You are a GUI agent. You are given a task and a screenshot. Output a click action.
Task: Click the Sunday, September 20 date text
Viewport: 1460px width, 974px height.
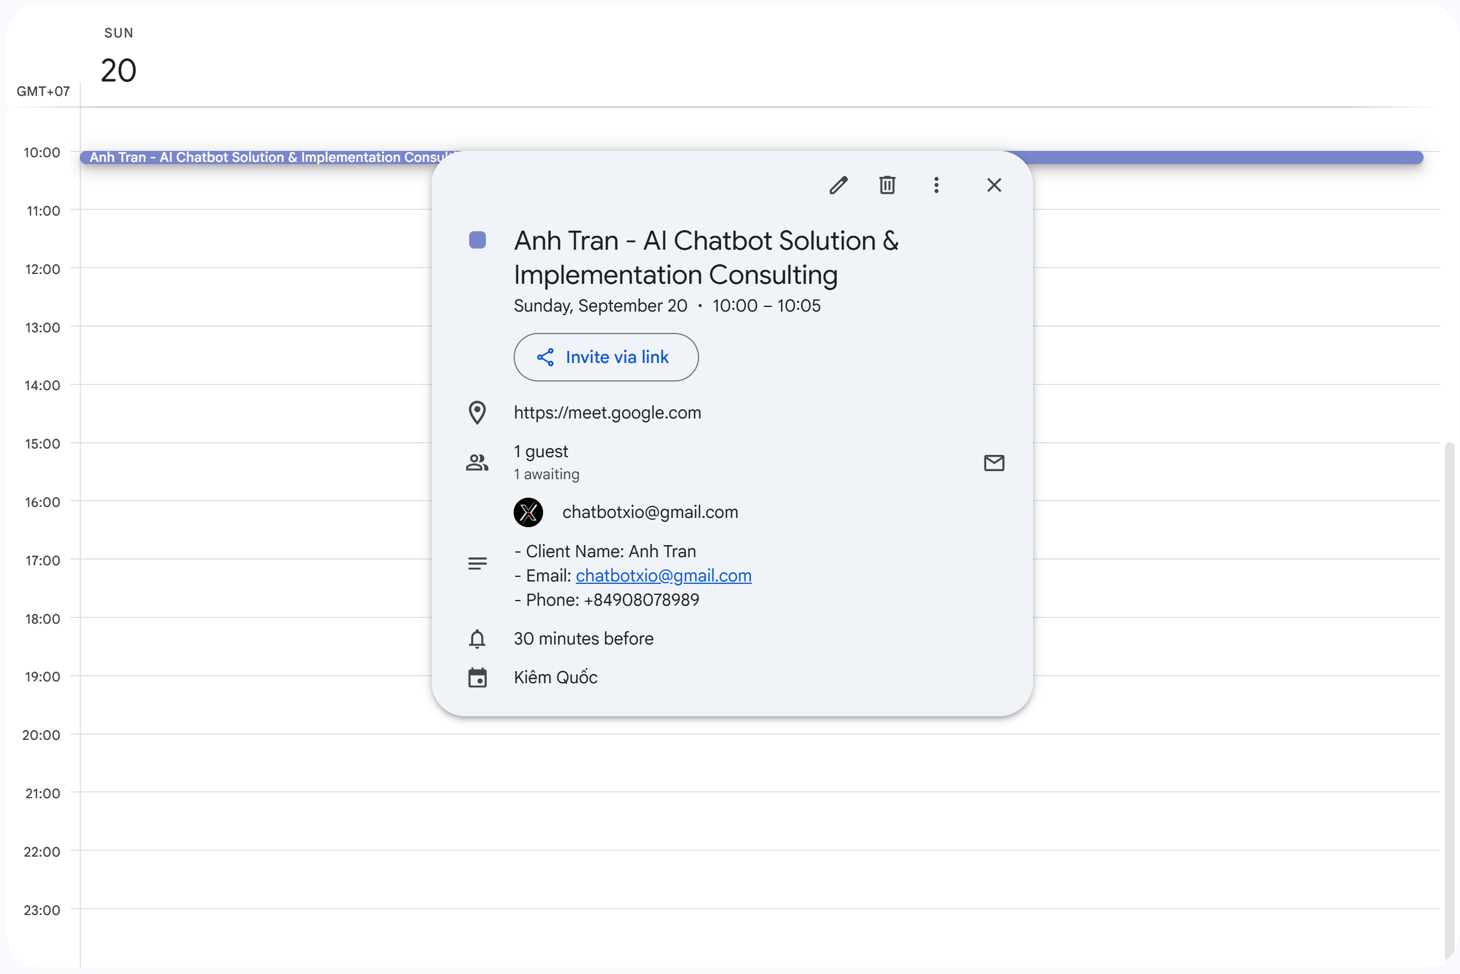[600, 306]
